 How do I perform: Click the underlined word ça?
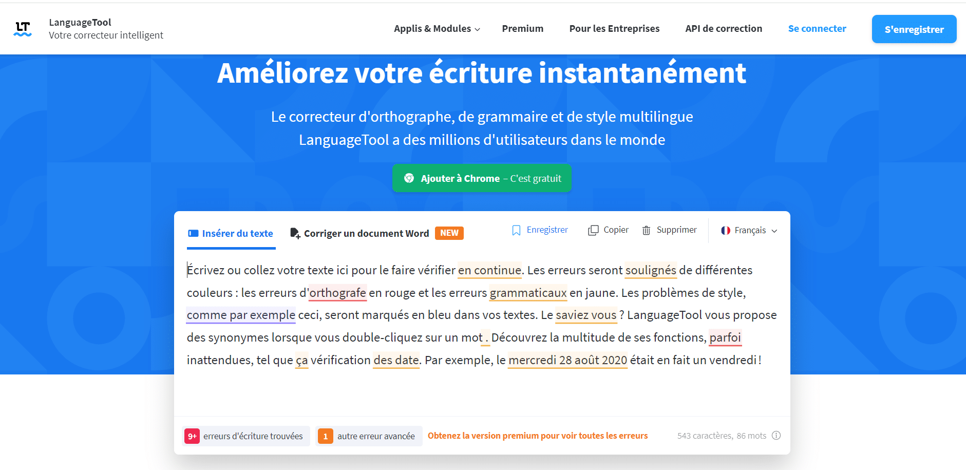(302, 360)
